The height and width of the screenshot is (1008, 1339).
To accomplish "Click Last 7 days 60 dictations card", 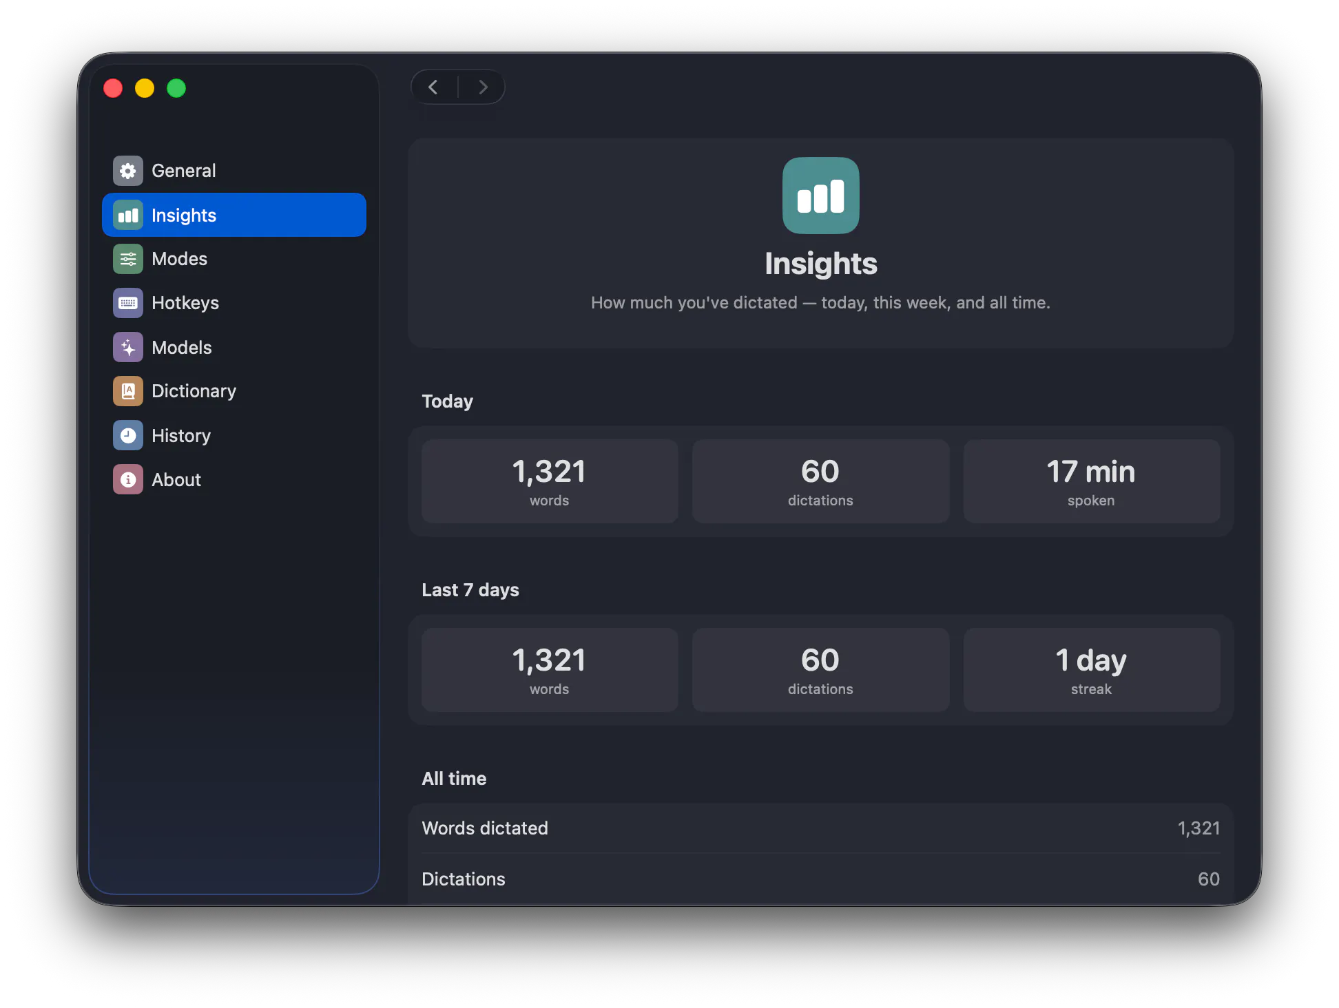I will point(820,670).
